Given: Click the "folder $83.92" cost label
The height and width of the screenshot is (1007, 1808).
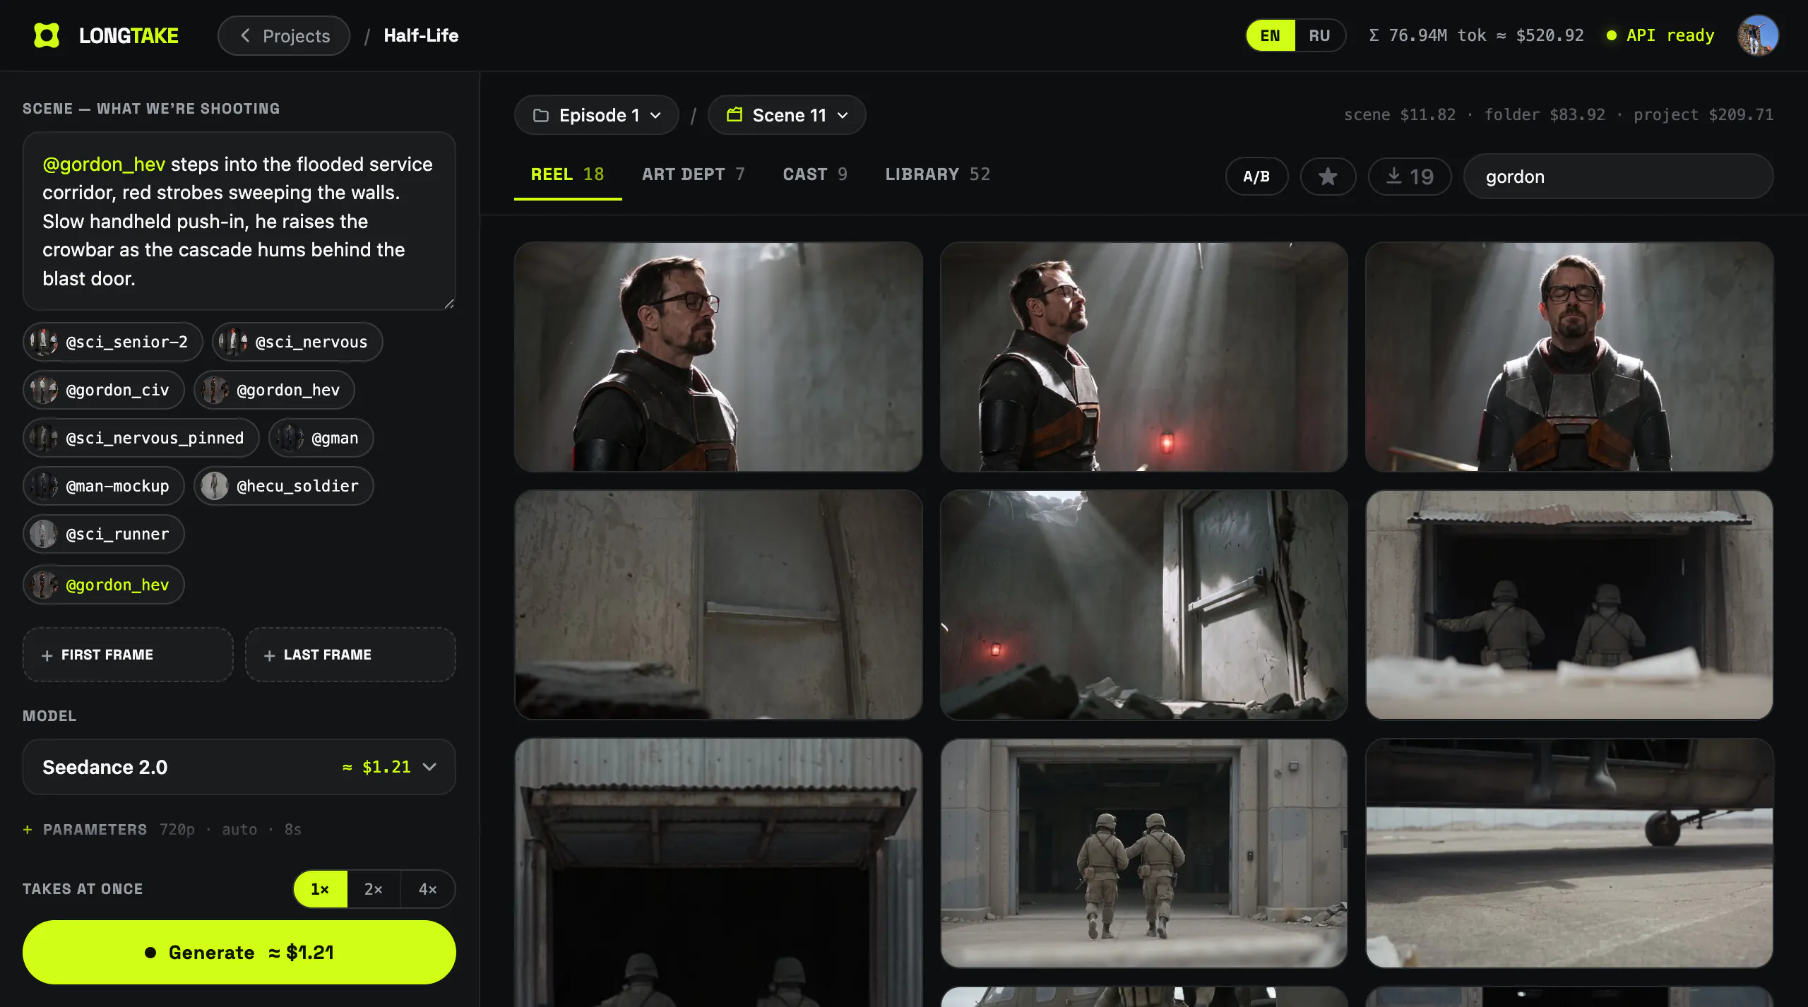Looking at the screenshot, I should point(1545,114).
